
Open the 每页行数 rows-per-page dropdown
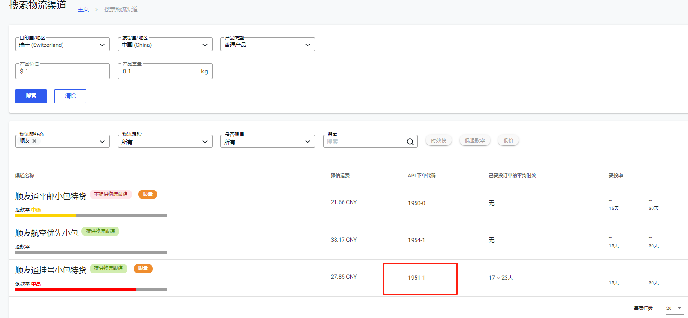point(675,308)
